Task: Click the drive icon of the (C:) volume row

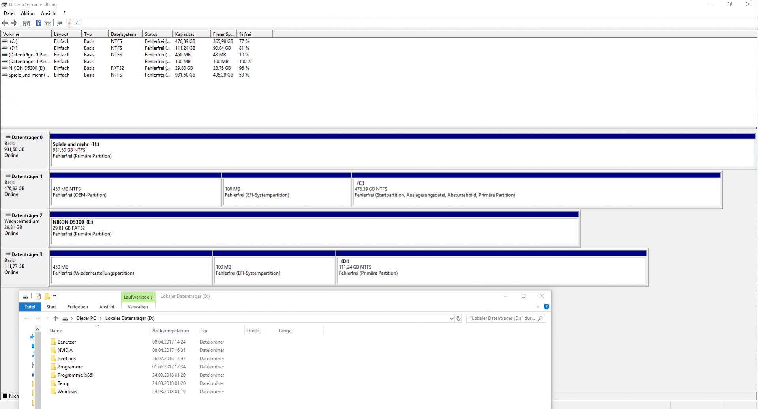Action: [5, 41]
